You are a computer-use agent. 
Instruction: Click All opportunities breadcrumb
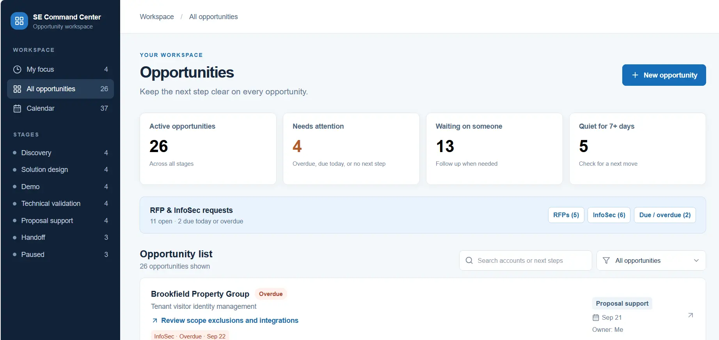[213, 17]
